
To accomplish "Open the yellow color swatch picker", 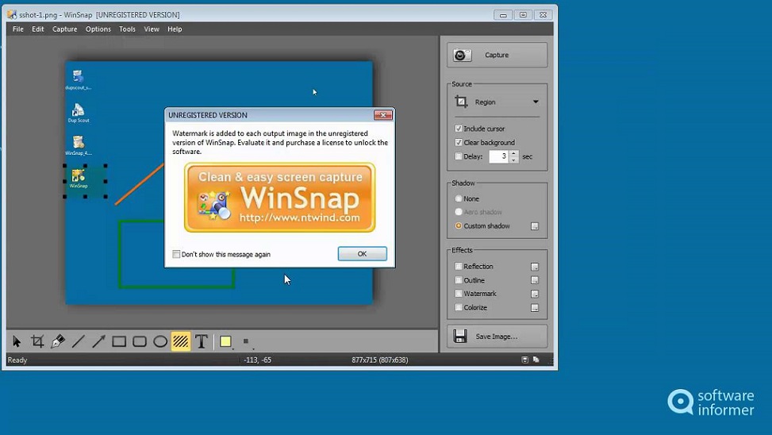I will (225, 341).
